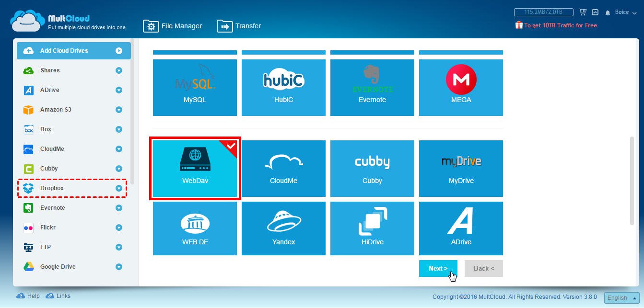Choose the Evernote tile in the drive grid
Screen dimensions: 644x308
[x=372, y=88]
